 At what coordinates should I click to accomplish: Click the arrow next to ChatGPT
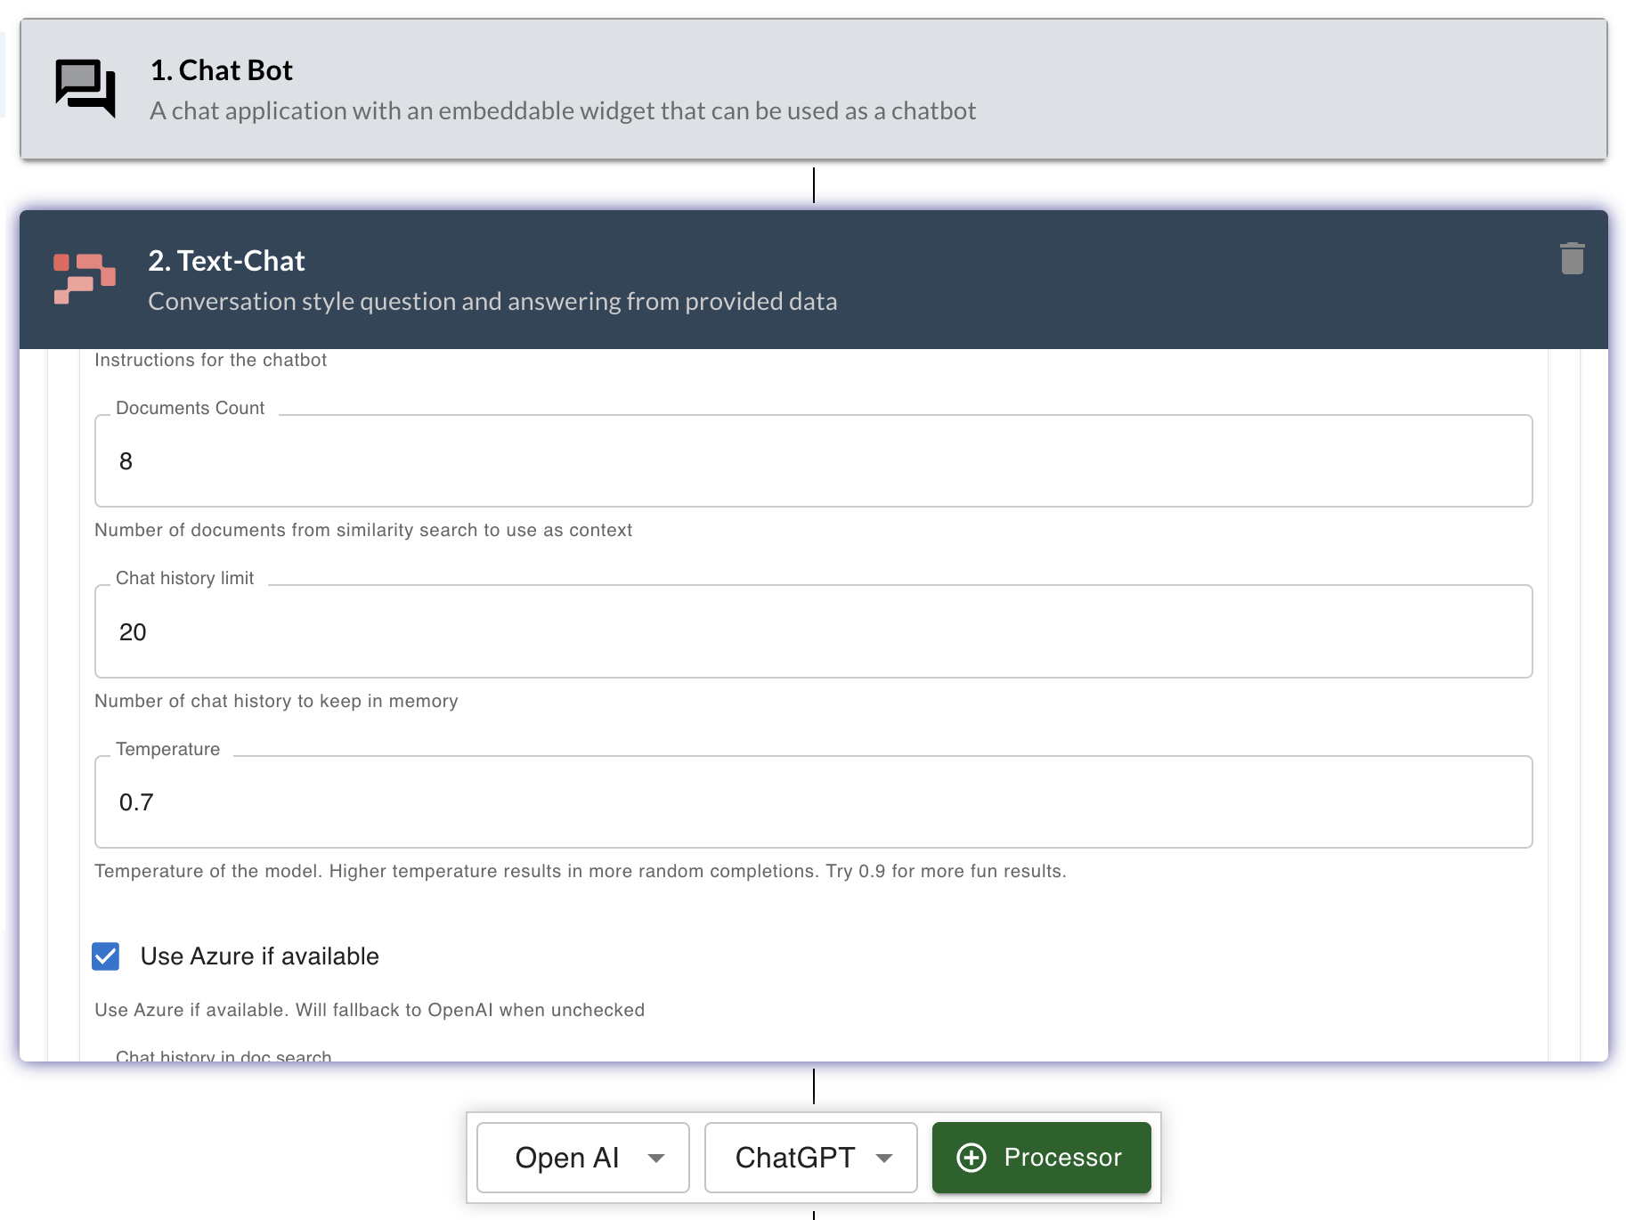click(884, 1159)
